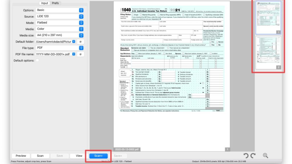This screenshot has height=164, width=292.
Task: Click the blue Scan+ button
Action: point(98,156)
